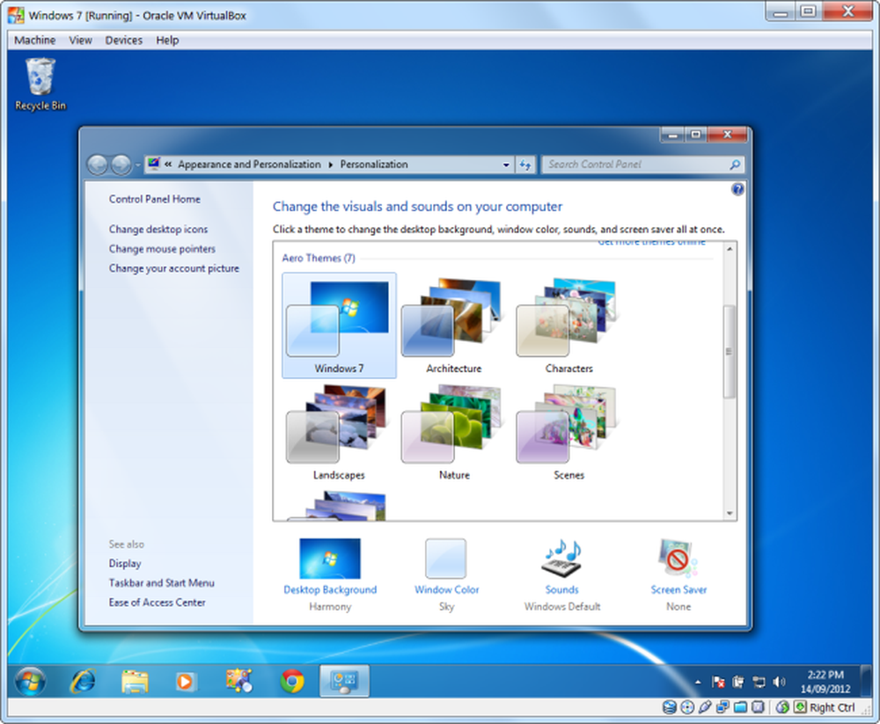This screenshot has height=724, width=880.
Task: Click VirtualBox mouse integration status icon
Action: point(782,707)
